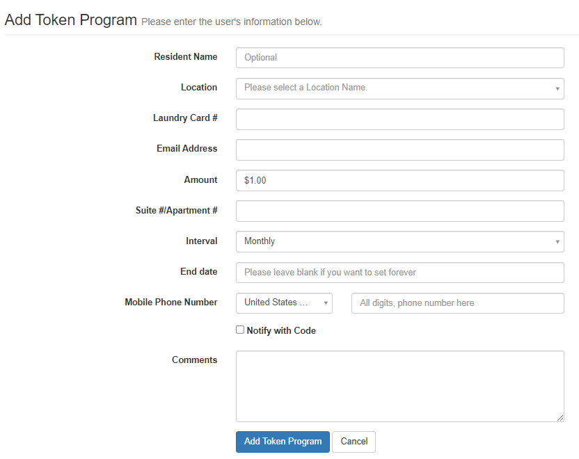Viewport: 579px width, 459px height.
Task: Click the mobile phone number digits field
Action: [x=457, y=303]
